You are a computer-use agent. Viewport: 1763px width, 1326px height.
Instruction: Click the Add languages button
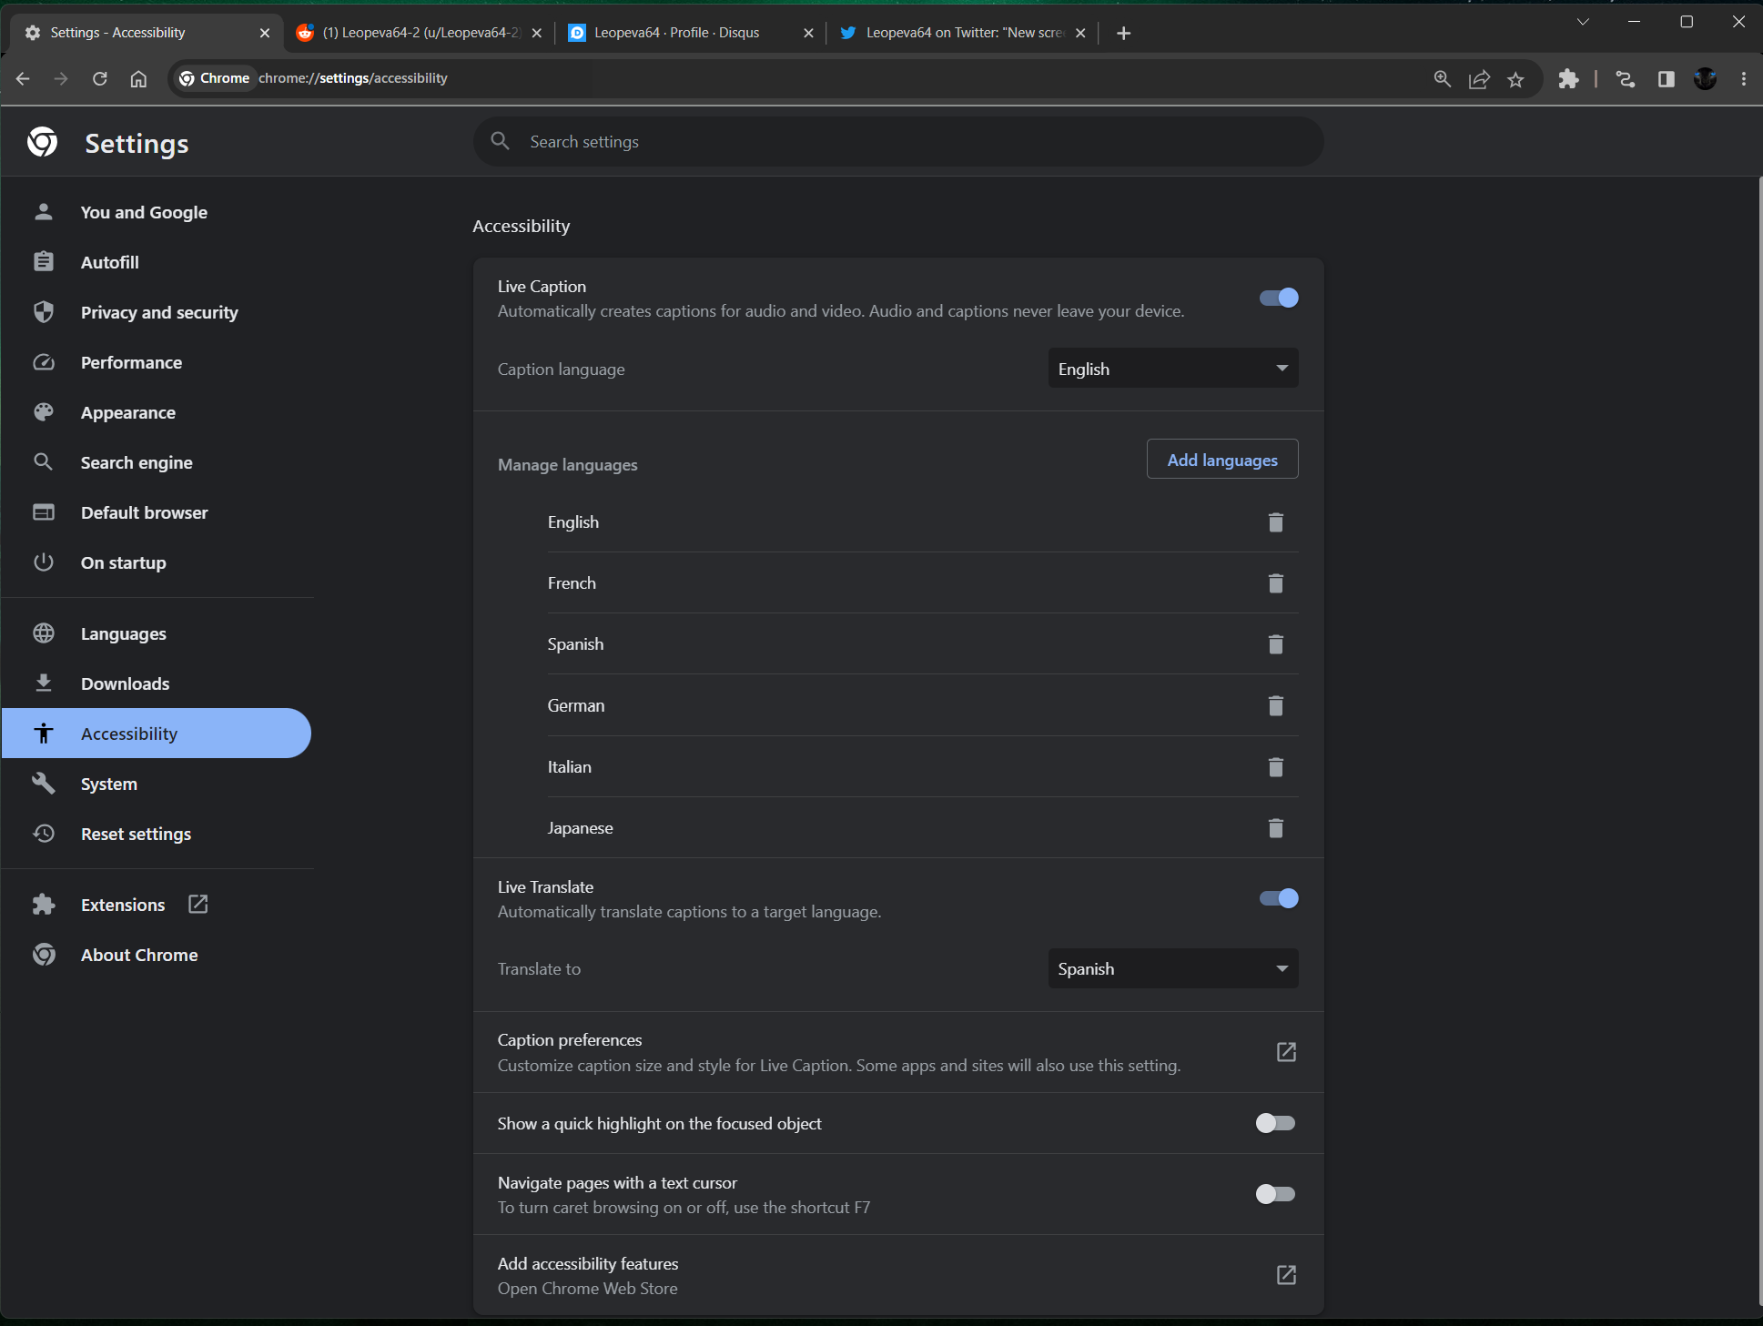pos(1221,460)
